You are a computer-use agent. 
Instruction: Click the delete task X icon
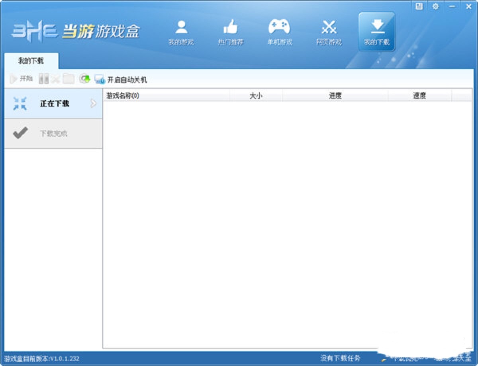(56, 79)
